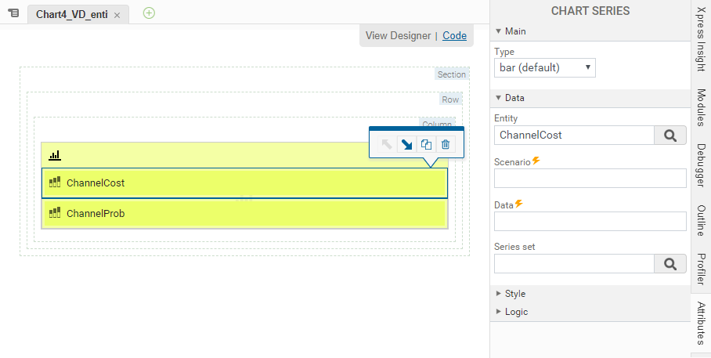Close the Chart4_VD_enti tab
This screenshot has height=358, width=711.
pyautogui.click(x=117, y=15)
